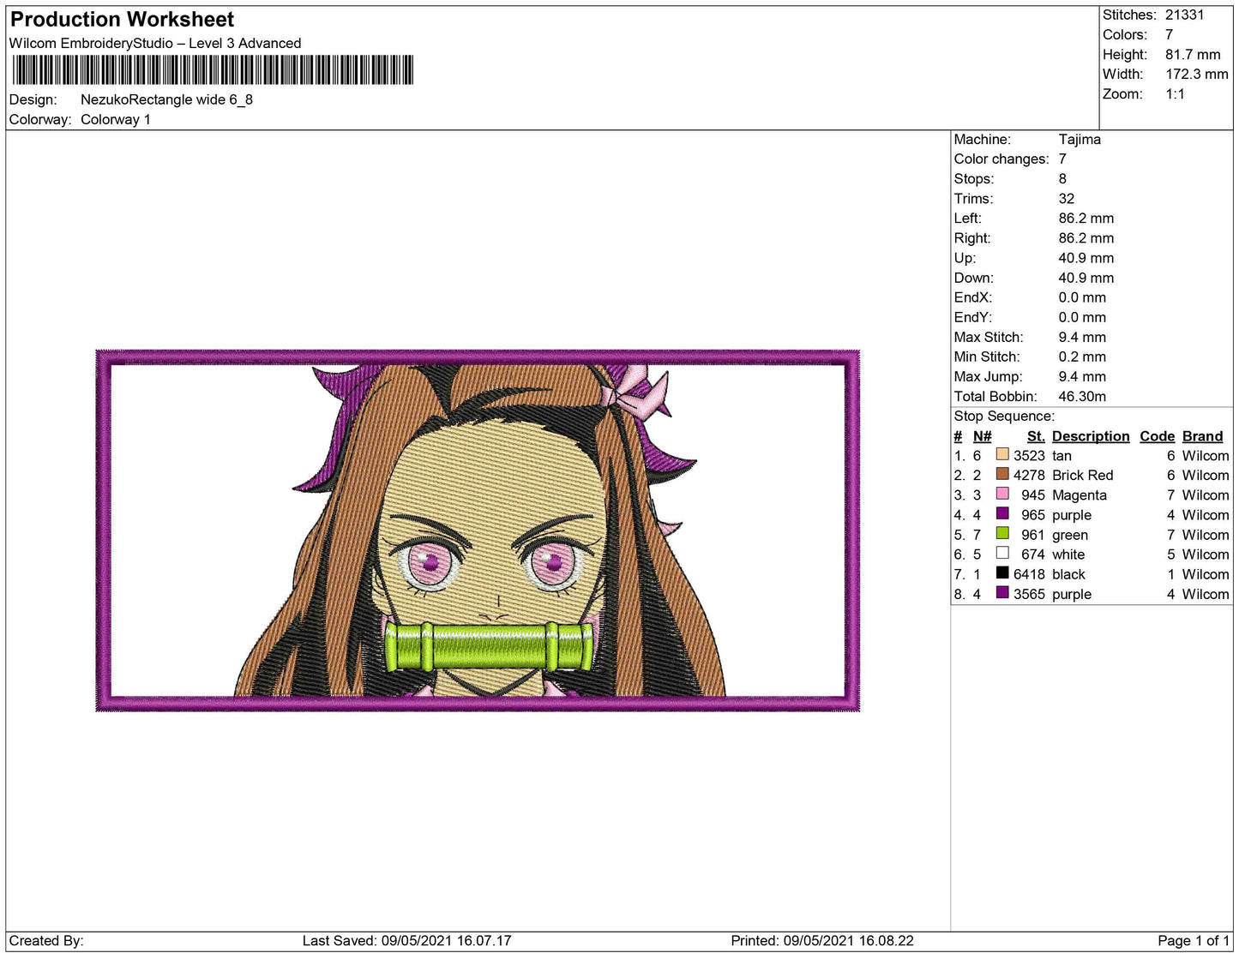Click the stitch count "3523" in the tan row
Image resolution: width=1239 pixels, height=953 pixels.
1029,456
